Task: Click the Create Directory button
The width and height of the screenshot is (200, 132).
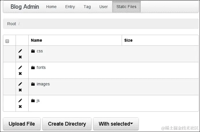Action: click(x=67, y=124)
